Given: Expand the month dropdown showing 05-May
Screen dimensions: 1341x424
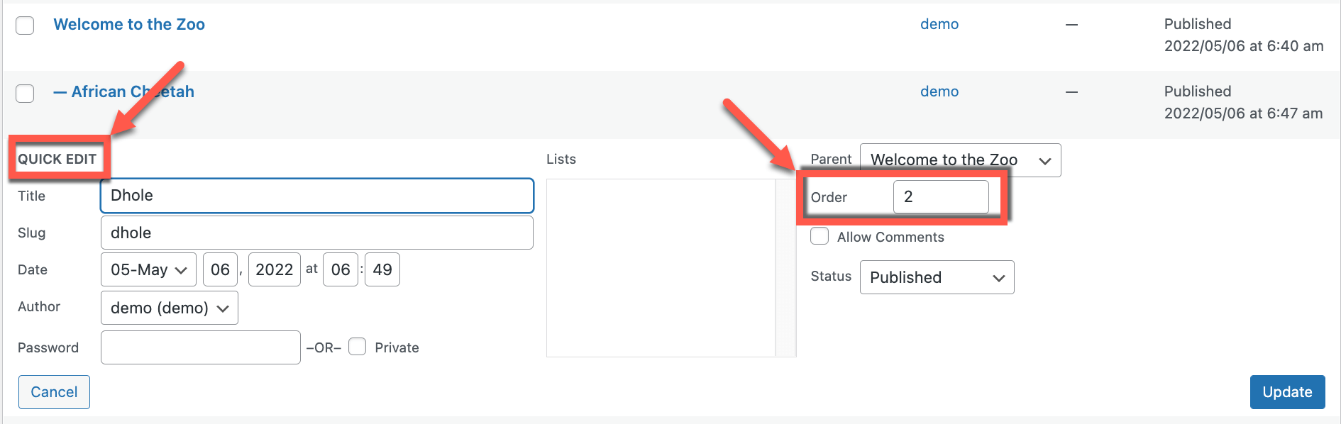Looking at the screenshot, I should (148, 269).
